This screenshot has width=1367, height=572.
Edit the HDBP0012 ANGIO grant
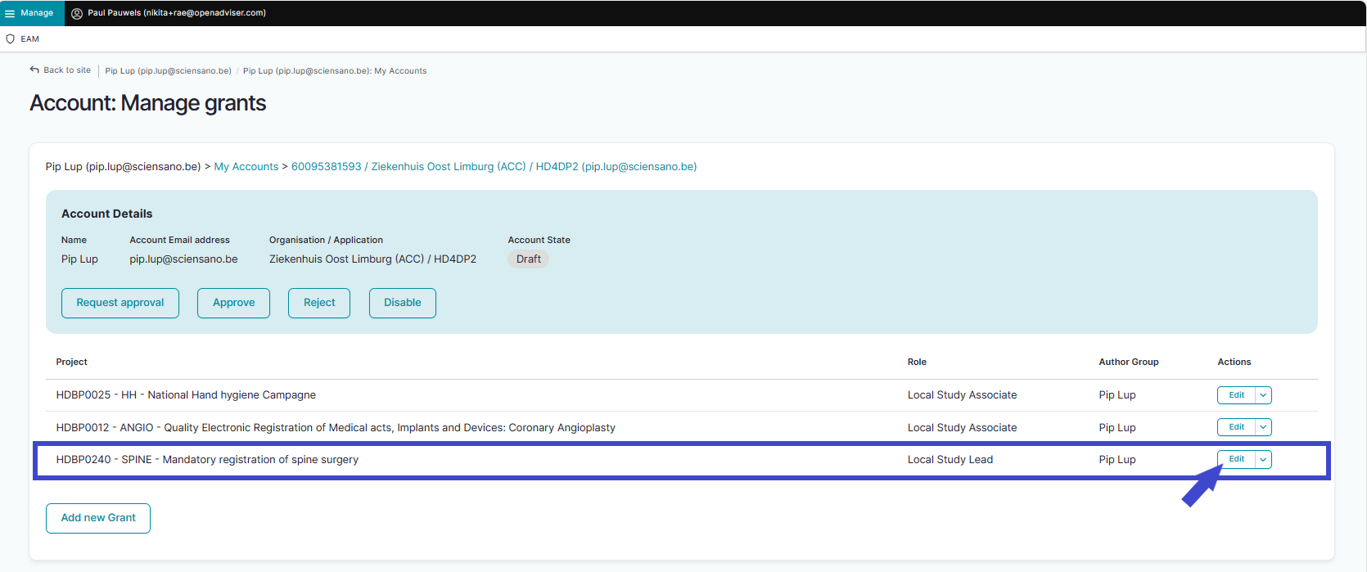point(1236,427)
